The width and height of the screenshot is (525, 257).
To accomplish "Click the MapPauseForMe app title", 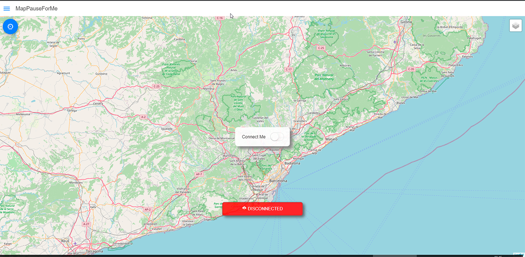I will coord(37,9).
